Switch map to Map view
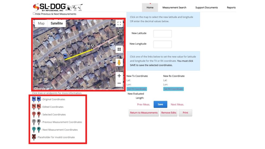The width and height of the screenshot is (265, 149). click(41, 23)
